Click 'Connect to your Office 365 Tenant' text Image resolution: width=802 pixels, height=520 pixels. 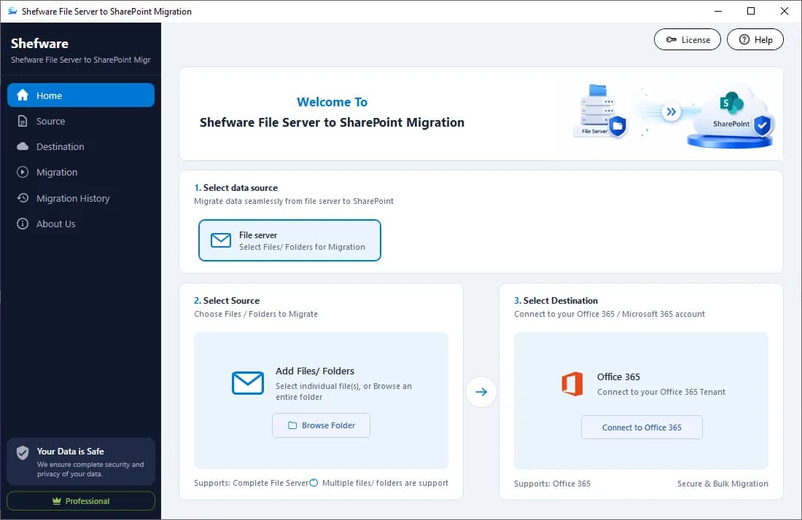(661, 392)
